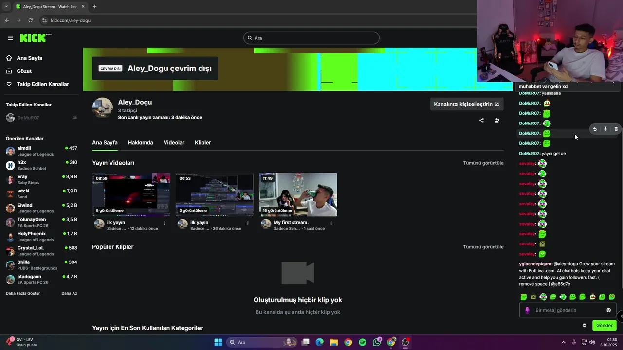The width and height of the screenshot is (623, 350).
Task: Pick the first emote in quick emote row
Action: pos(524,297)
